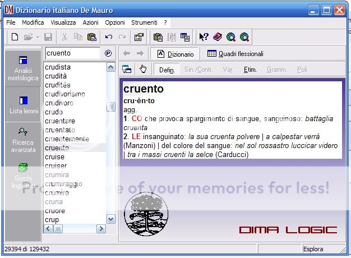Click the Redo arrow icon
Screen dimensions: 351x258
(x=122, y=36)
